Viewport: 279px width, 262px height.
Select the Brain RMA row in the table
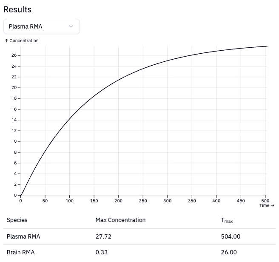click(21, 252)
